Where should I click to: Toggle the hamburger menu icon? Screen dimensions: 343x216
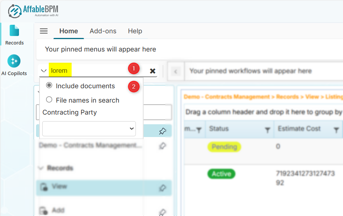(x=44, y=31)
